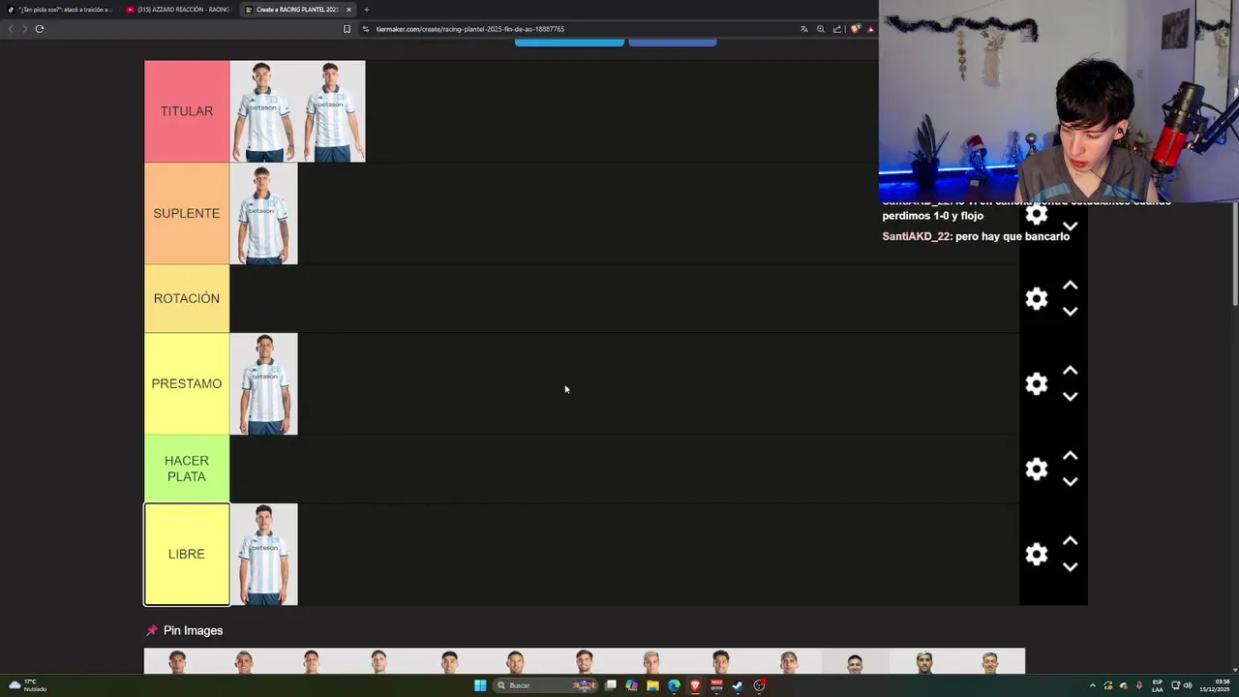Move HACER PLATA tier up with arrow
This screenshot has width=1239, height=697.
click(x=1070, y=456)
